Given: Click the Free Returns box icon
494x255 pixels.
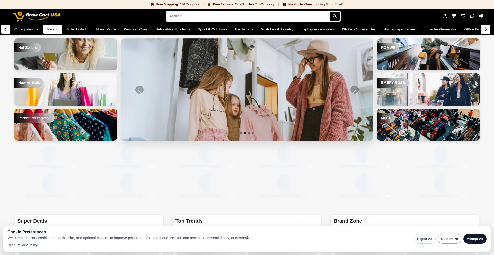Looking at the screenshot, I should tap(209, 4).
